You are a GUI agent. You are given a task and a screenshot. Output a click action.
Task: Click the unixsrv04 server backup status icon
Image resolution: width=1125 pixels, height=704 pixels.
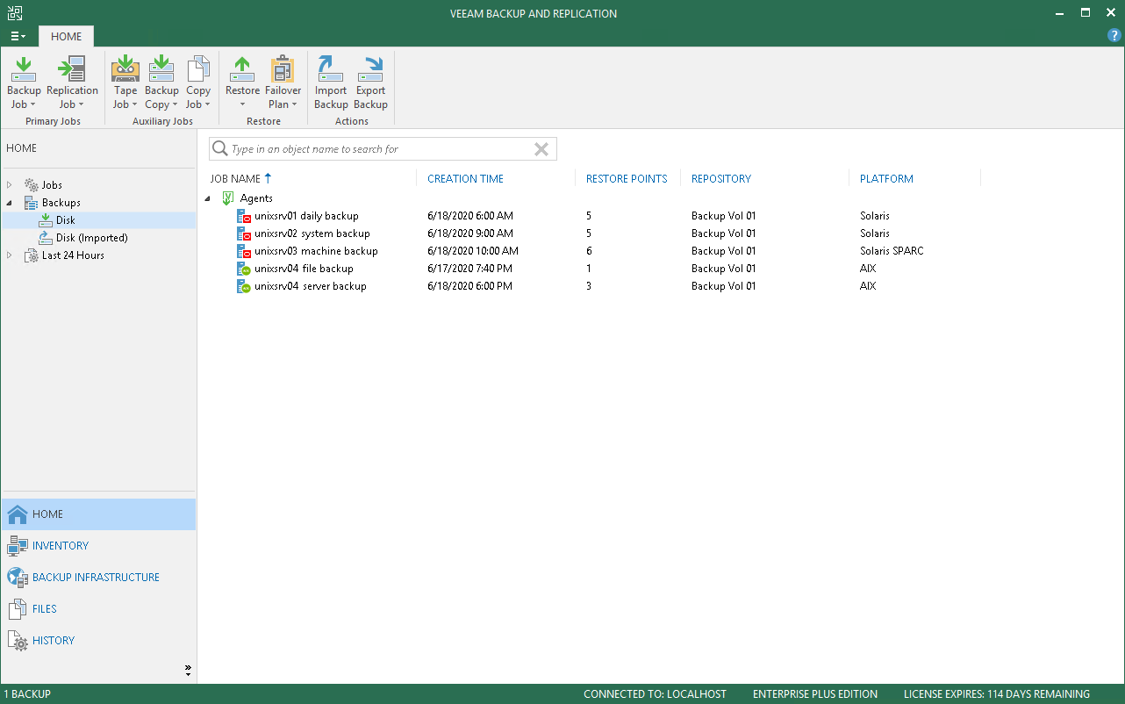point(244,286)
